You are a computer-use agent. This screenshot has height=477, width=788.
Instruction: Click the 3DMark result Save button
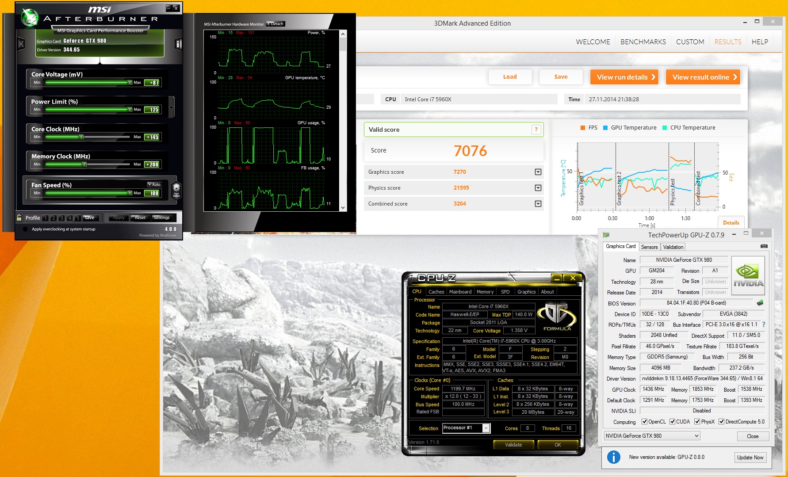[561, 77]
